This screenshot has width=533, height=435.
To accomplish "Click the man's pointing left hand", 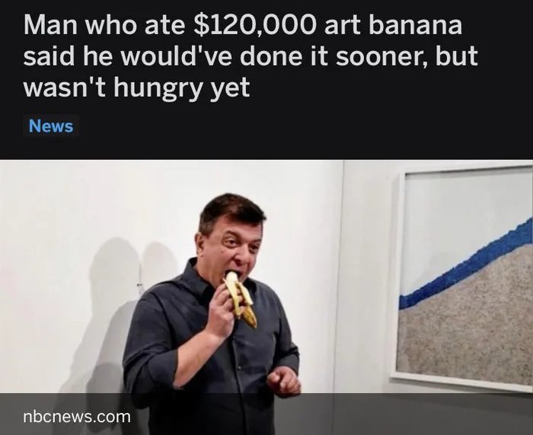I will (284, 382).
